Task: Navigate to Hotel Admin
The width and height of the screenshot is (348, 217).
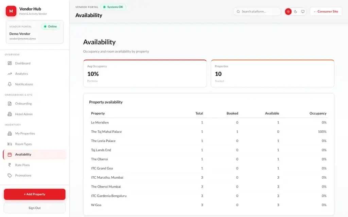Action: click(x=35, y=114)
